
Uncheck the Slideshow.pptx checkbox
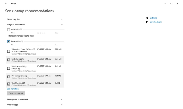9,60
